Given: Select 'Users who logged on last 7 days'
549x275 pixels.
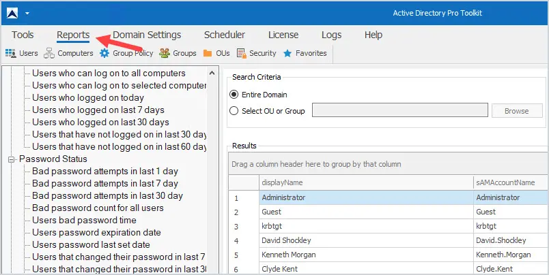Looking at the screenshot, I should click(x=98, y=110).
